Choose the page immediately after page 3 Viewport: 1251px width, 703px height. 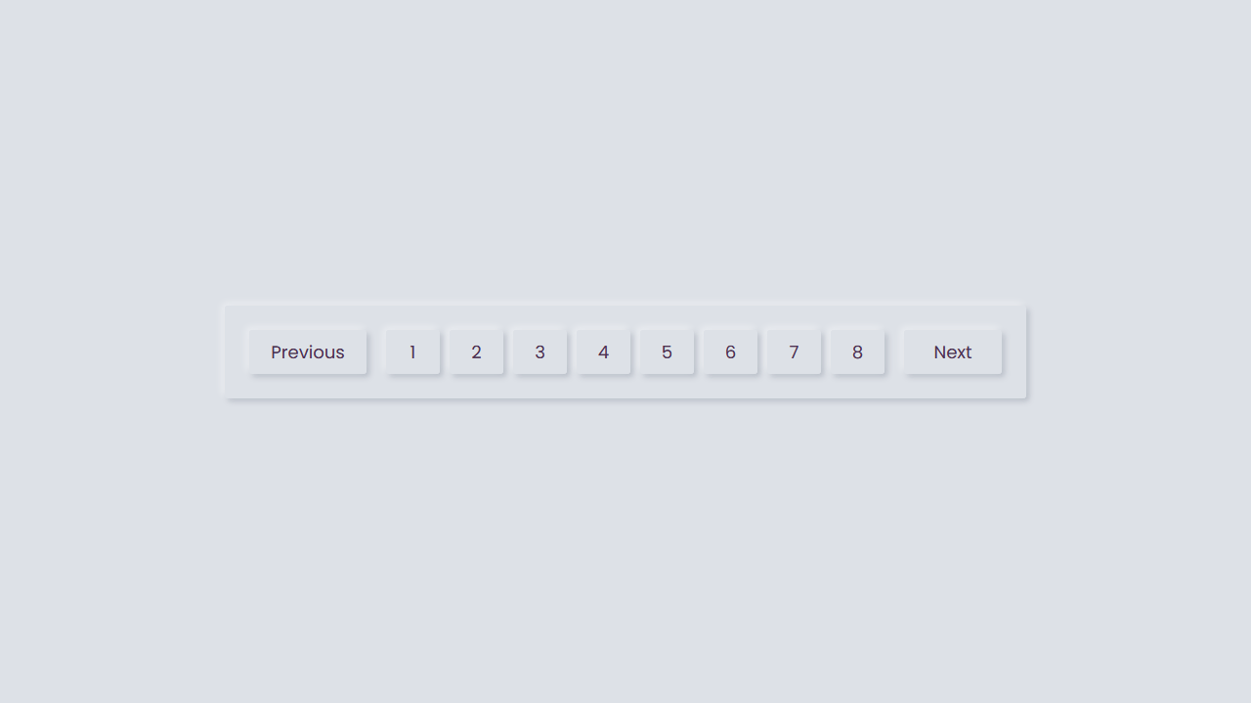(603, 352)
